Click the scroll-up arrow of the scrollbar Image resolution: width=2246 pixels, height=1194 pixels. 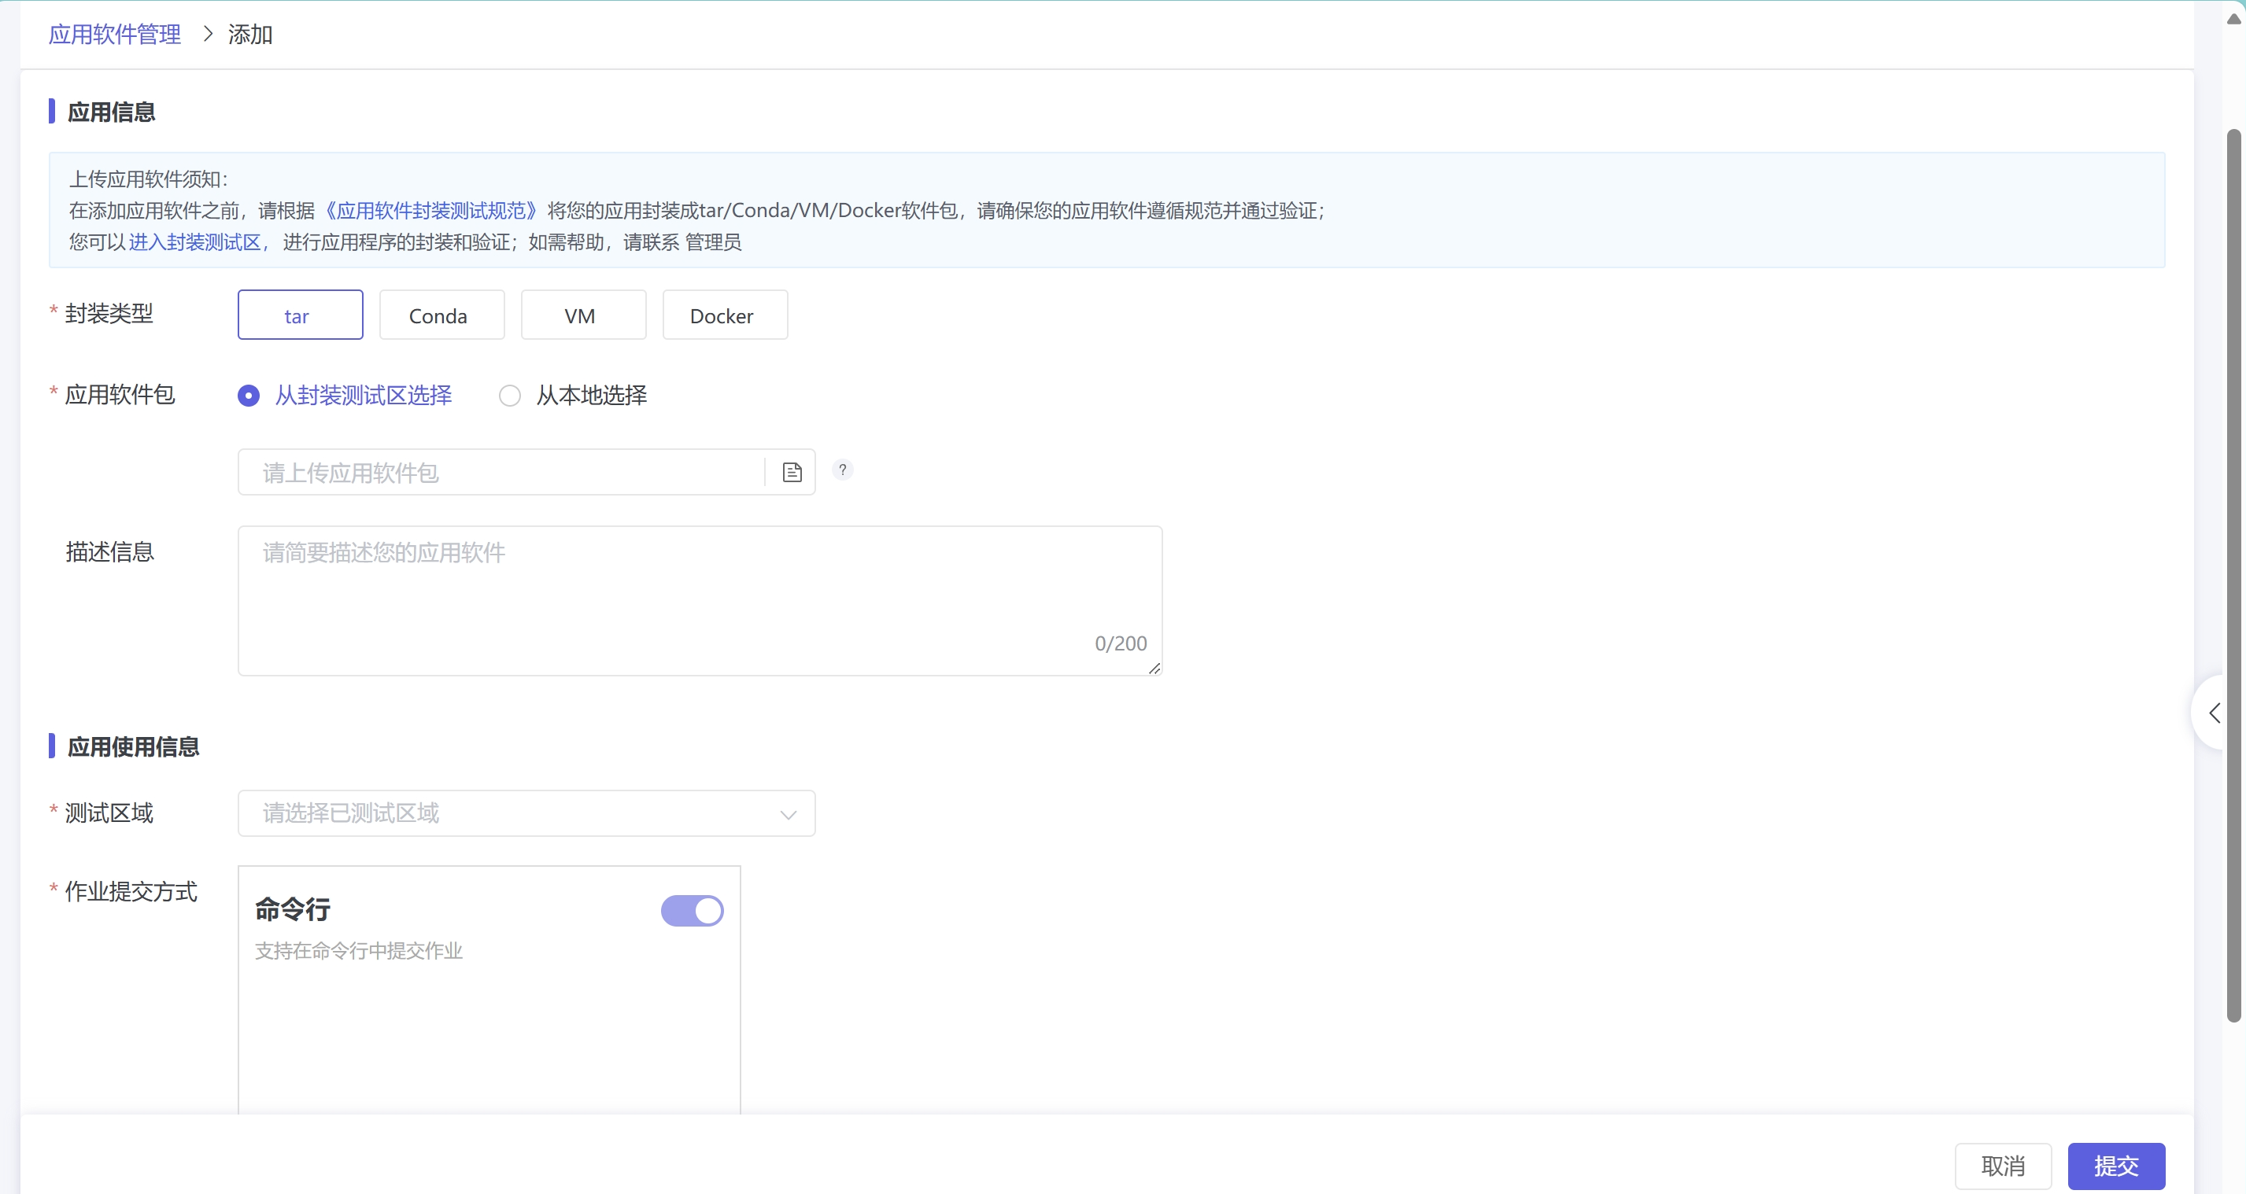pos(2233,18)
